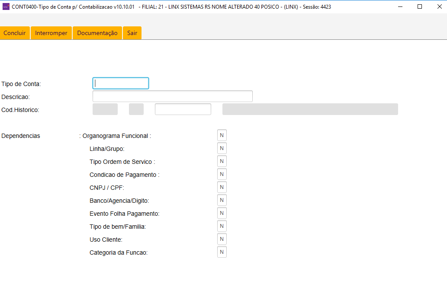Viewport: 447px width, 294px height.
Task: Close the CONT0400 window
Action: tap(439, 6)
